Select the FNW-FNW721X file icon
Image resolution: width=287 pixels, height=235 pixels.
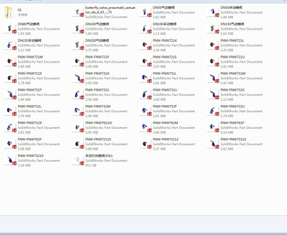click(x=10, y=78)
